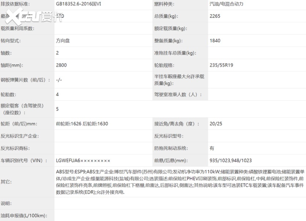
Task: Click the 油耗申报值(L/100km) label
Action: coord(24,216)
